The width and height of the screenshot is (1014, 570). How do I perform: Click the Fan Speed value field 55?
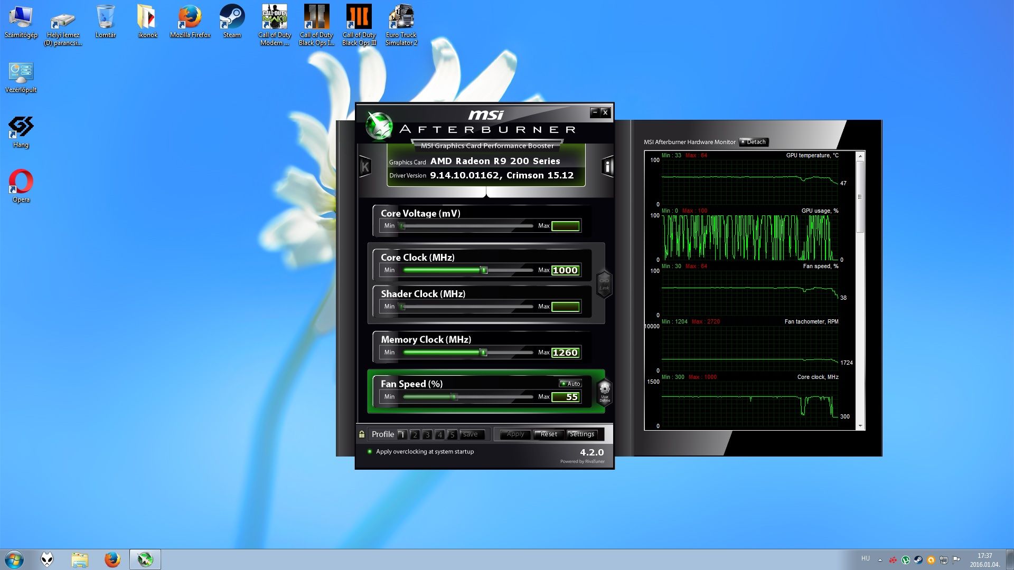566,397
